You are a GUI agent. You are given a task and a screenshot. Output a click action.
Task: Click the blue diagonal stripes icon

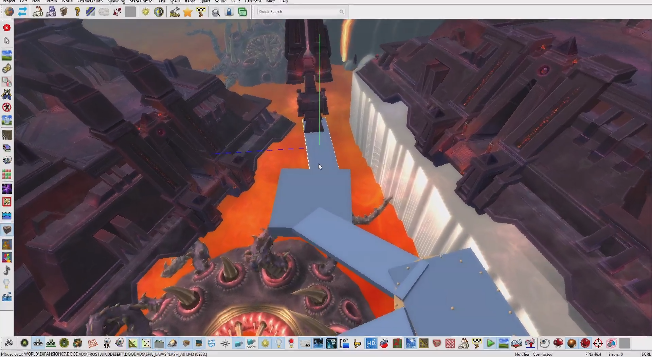click(x=90, y=12)
